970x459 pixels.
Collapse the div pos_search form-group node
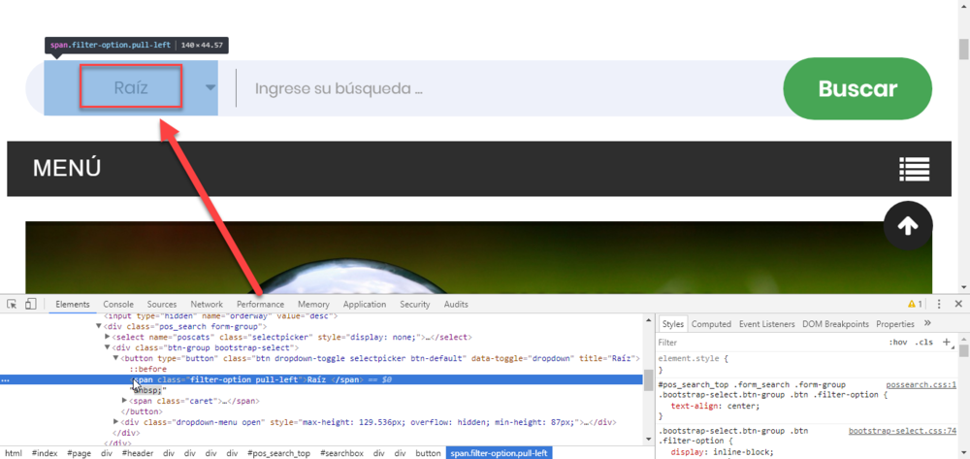pyautogui.click(x=98, y=326)
